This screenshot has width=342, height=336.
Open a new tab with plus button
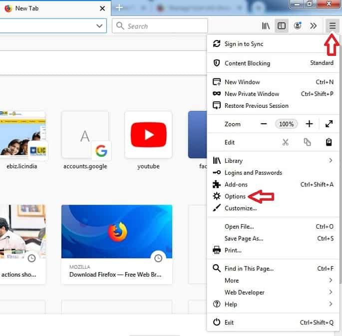click(x=119, y=7)
